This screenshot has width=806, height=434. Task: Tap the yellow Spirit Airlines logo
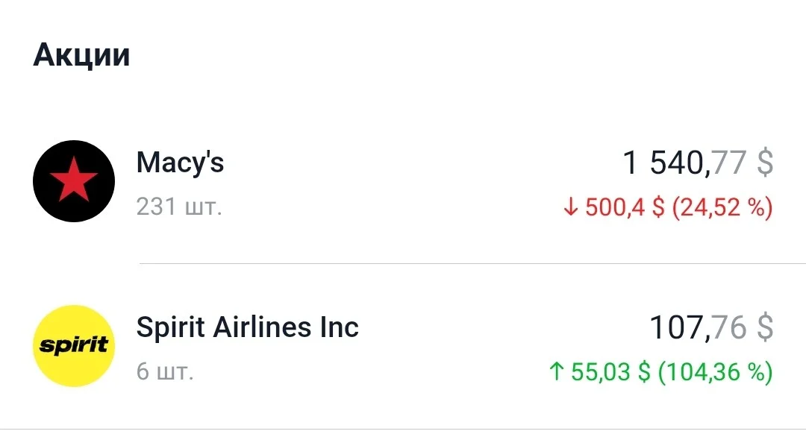[74, 346]
